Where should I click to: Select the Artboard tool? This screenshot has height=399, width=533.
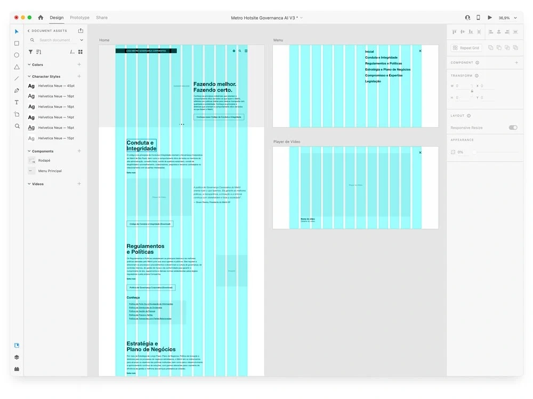point(17,114)
